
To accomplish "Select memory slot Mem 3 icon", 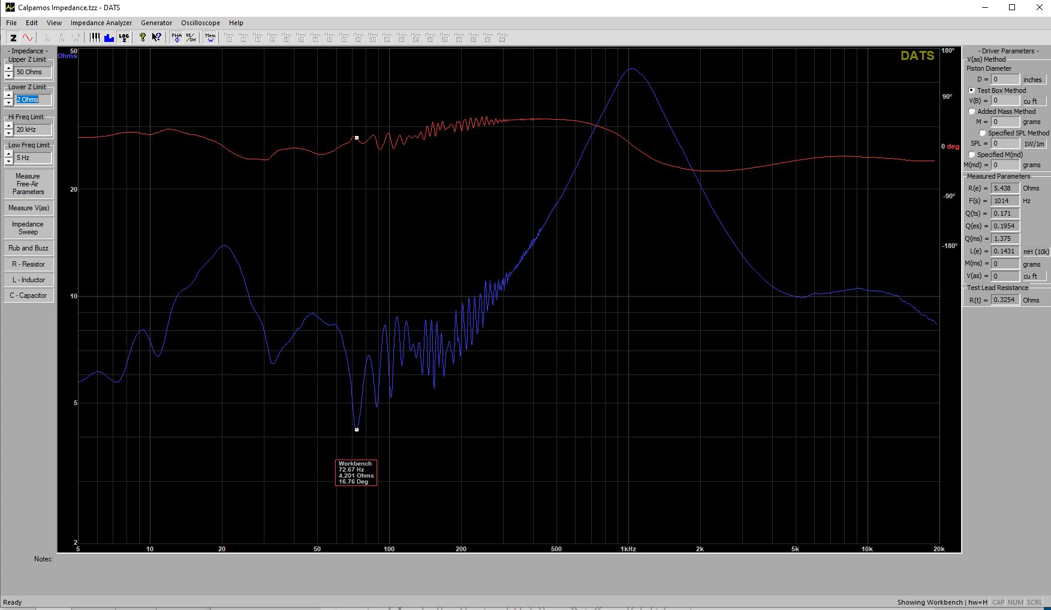I will [x=258, y=37].
